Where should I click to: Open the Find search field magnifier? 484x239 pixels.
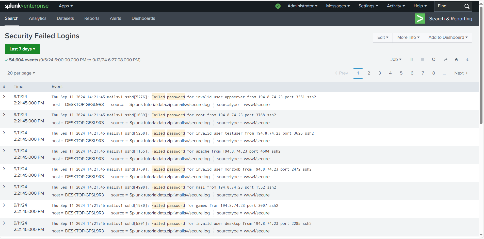[467, 6]
